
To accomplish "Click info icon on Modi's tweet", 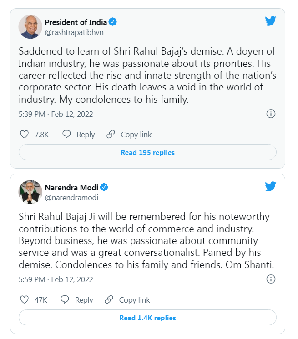I will click(270, 279).
